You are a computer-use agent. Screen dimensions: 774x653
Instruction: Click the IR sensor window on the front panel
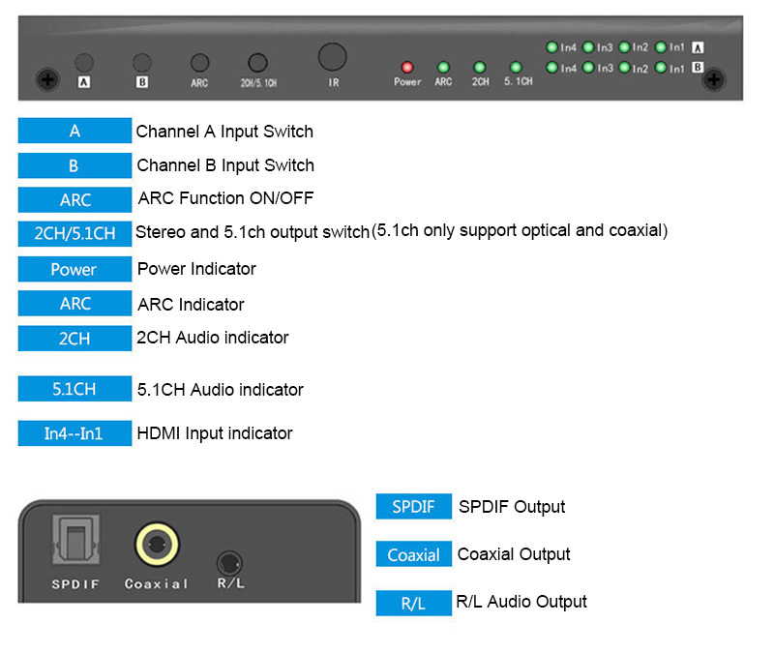332,56
